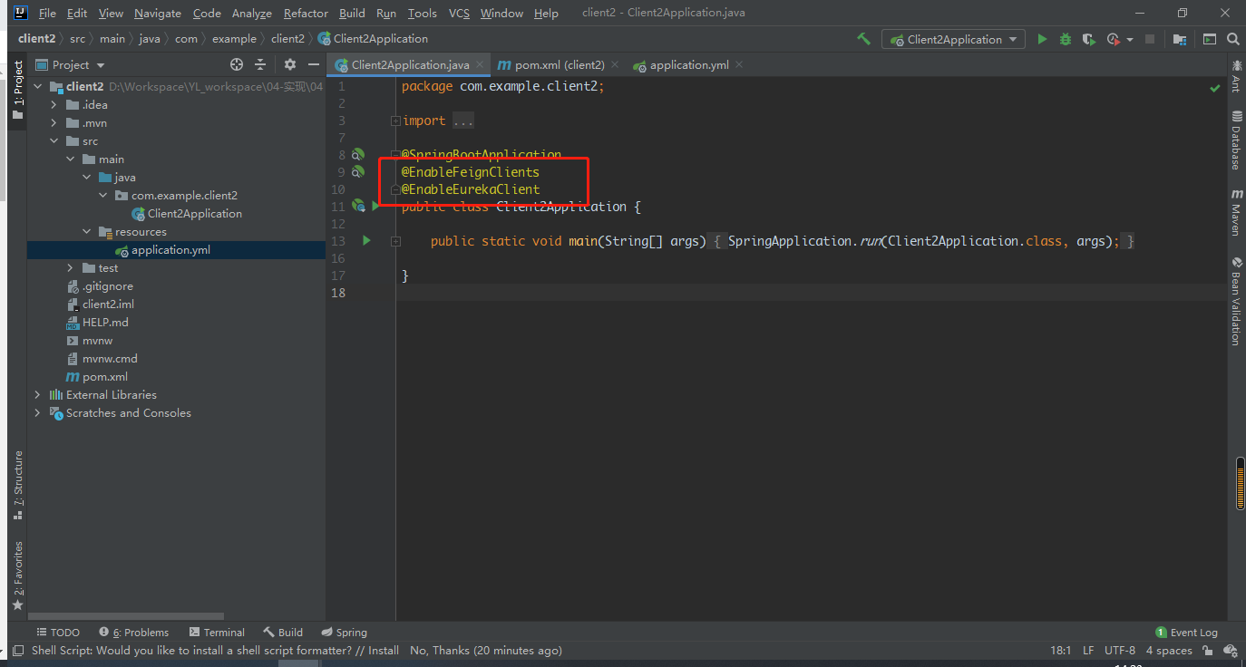The width and height of the screenshot is (1246, 667).
Task: Open the Navigate menu
Action: click(x=158, y=14)
